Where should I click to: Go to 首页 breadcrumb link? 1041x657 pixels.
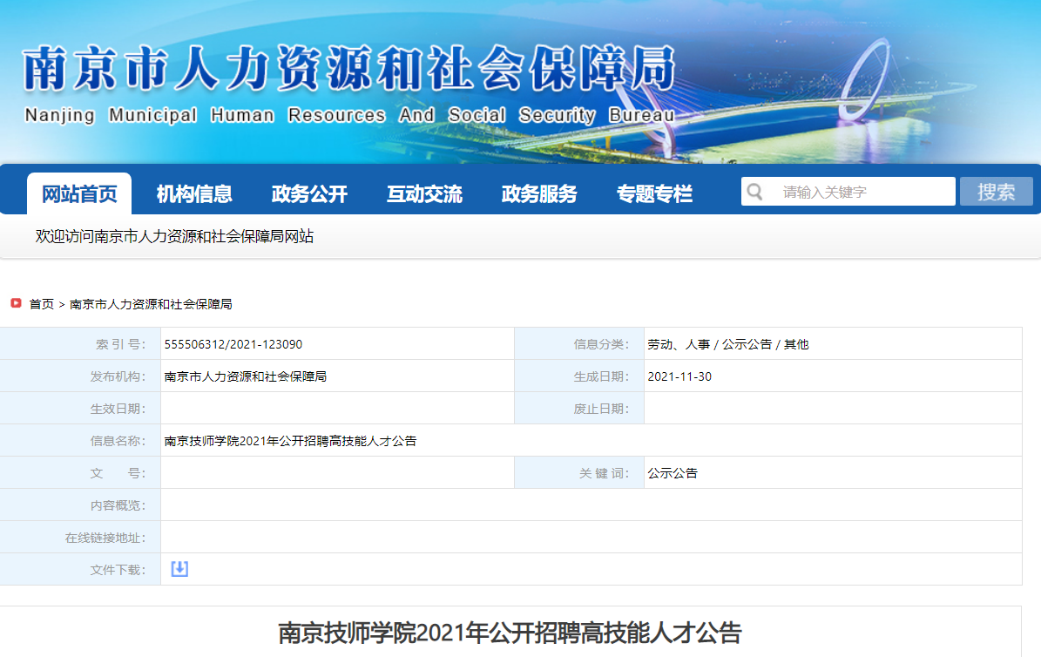(x=41, y=304)
